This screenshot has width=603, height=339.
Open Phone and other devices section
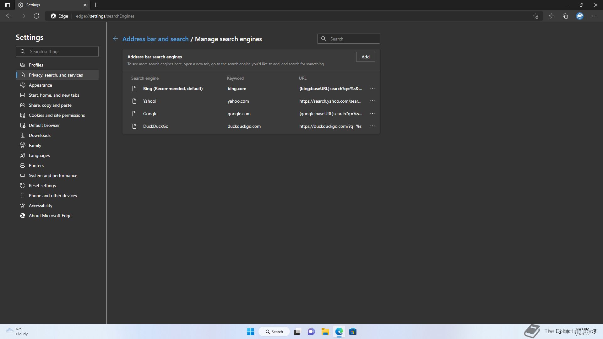pos(57,196)
